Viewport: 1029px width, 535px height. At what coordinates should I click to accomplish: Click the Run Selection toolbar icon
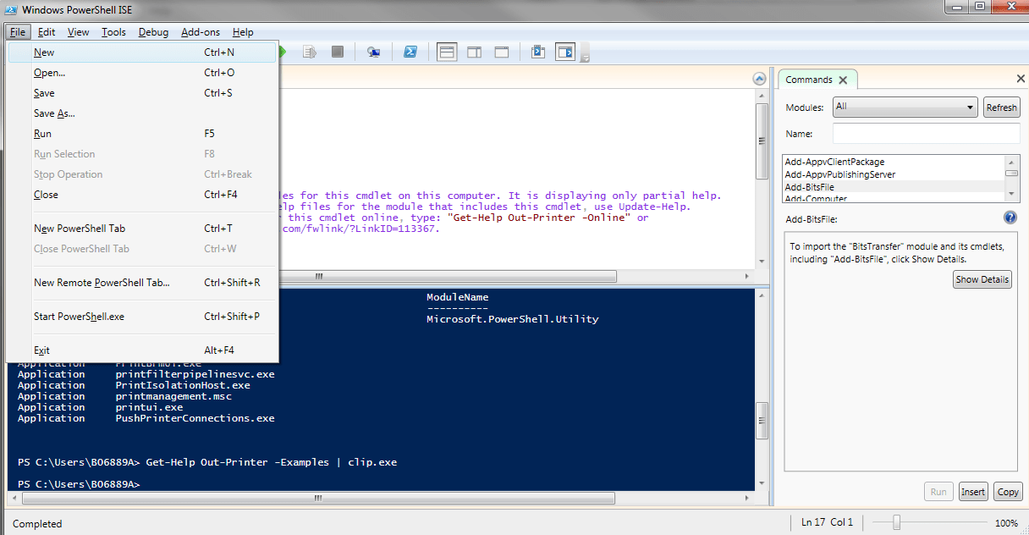pos(311,52)
